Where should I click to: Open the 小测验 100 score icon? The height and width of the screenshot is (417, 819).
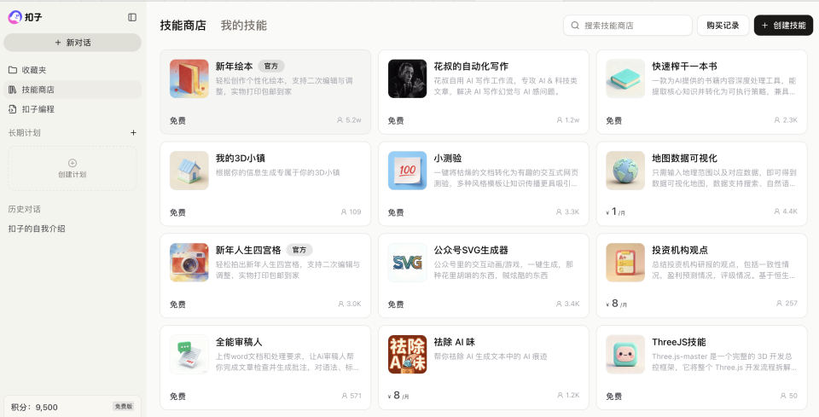[408, 171]
